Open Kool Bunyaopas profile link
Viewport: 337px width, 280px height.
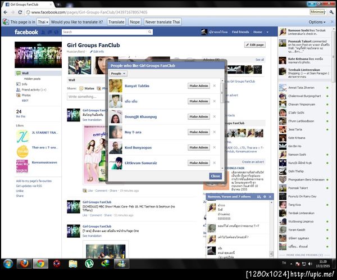[138, 147]
